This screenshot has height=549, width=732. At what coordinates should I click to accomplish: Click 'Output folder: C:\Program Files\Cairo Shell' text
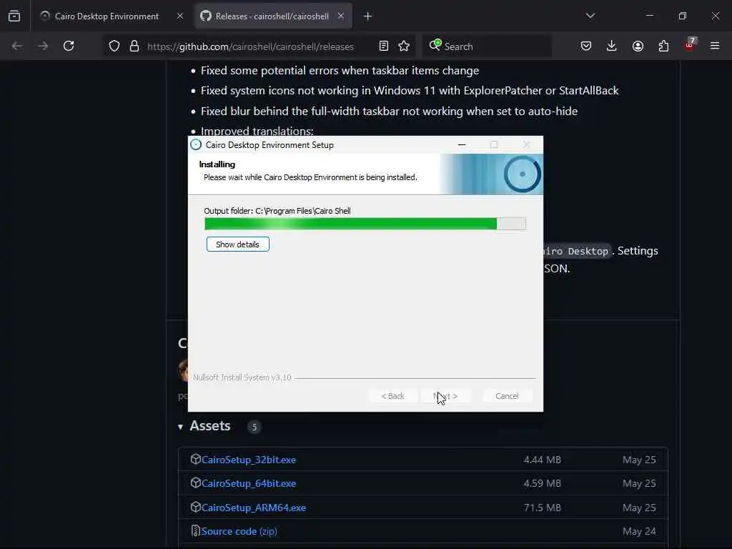point(277,211)
